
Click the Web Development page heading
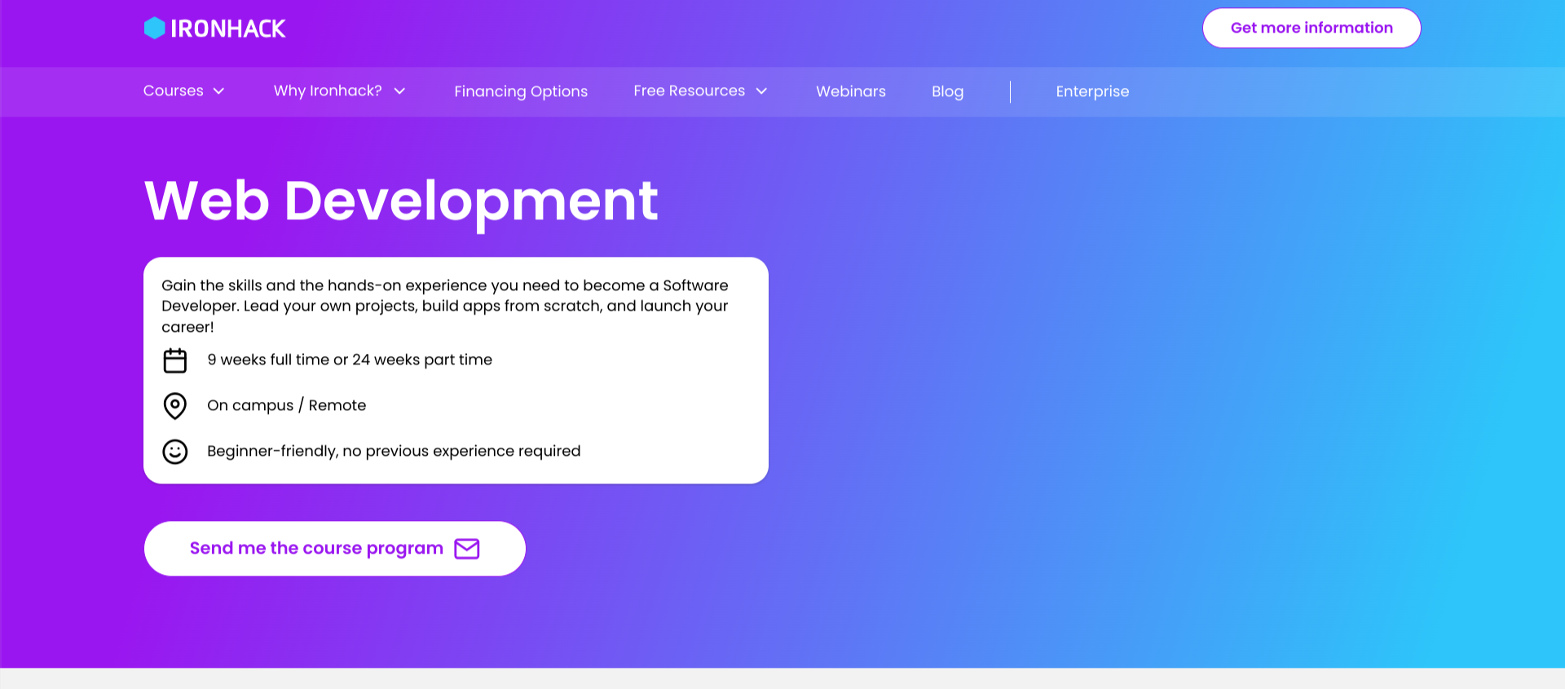[x=401, y=201]
